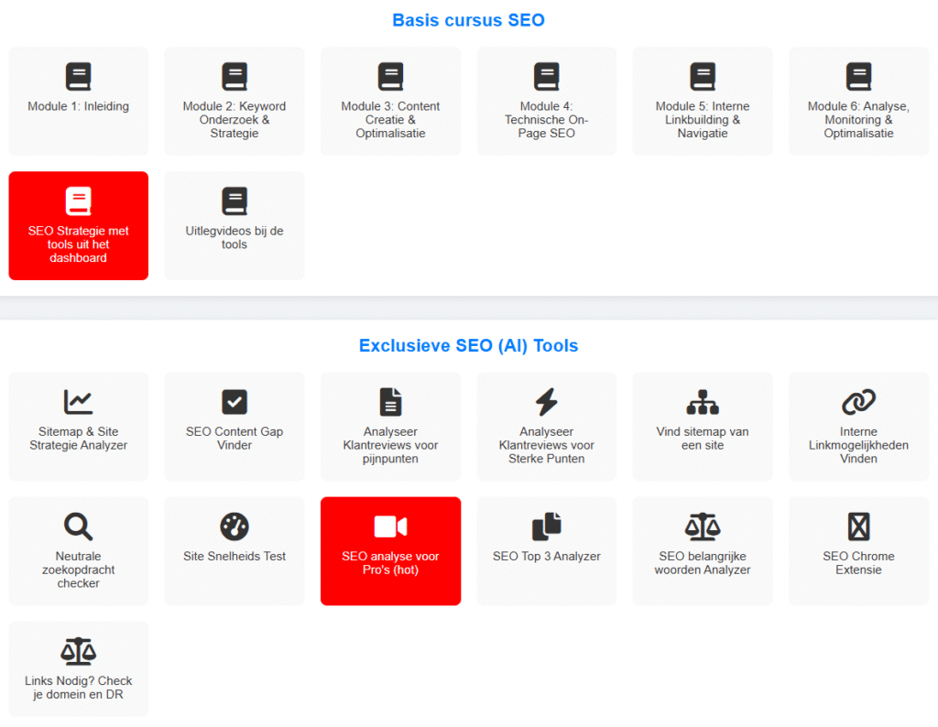This screenshot has height=727, width=938.
Task: Start the Site Snelheids Test
Action: point(234,550)
